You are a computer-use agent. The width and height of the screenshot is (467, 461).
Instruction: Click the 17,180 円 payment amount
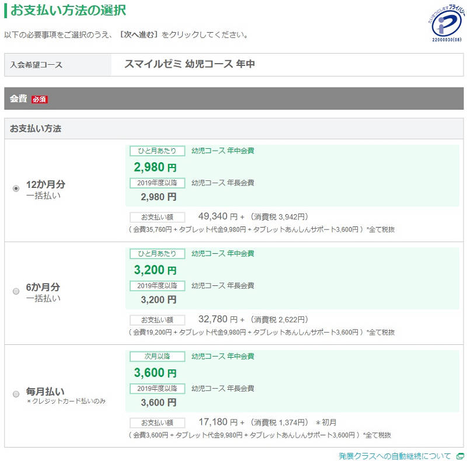click(x=218, y=422)
